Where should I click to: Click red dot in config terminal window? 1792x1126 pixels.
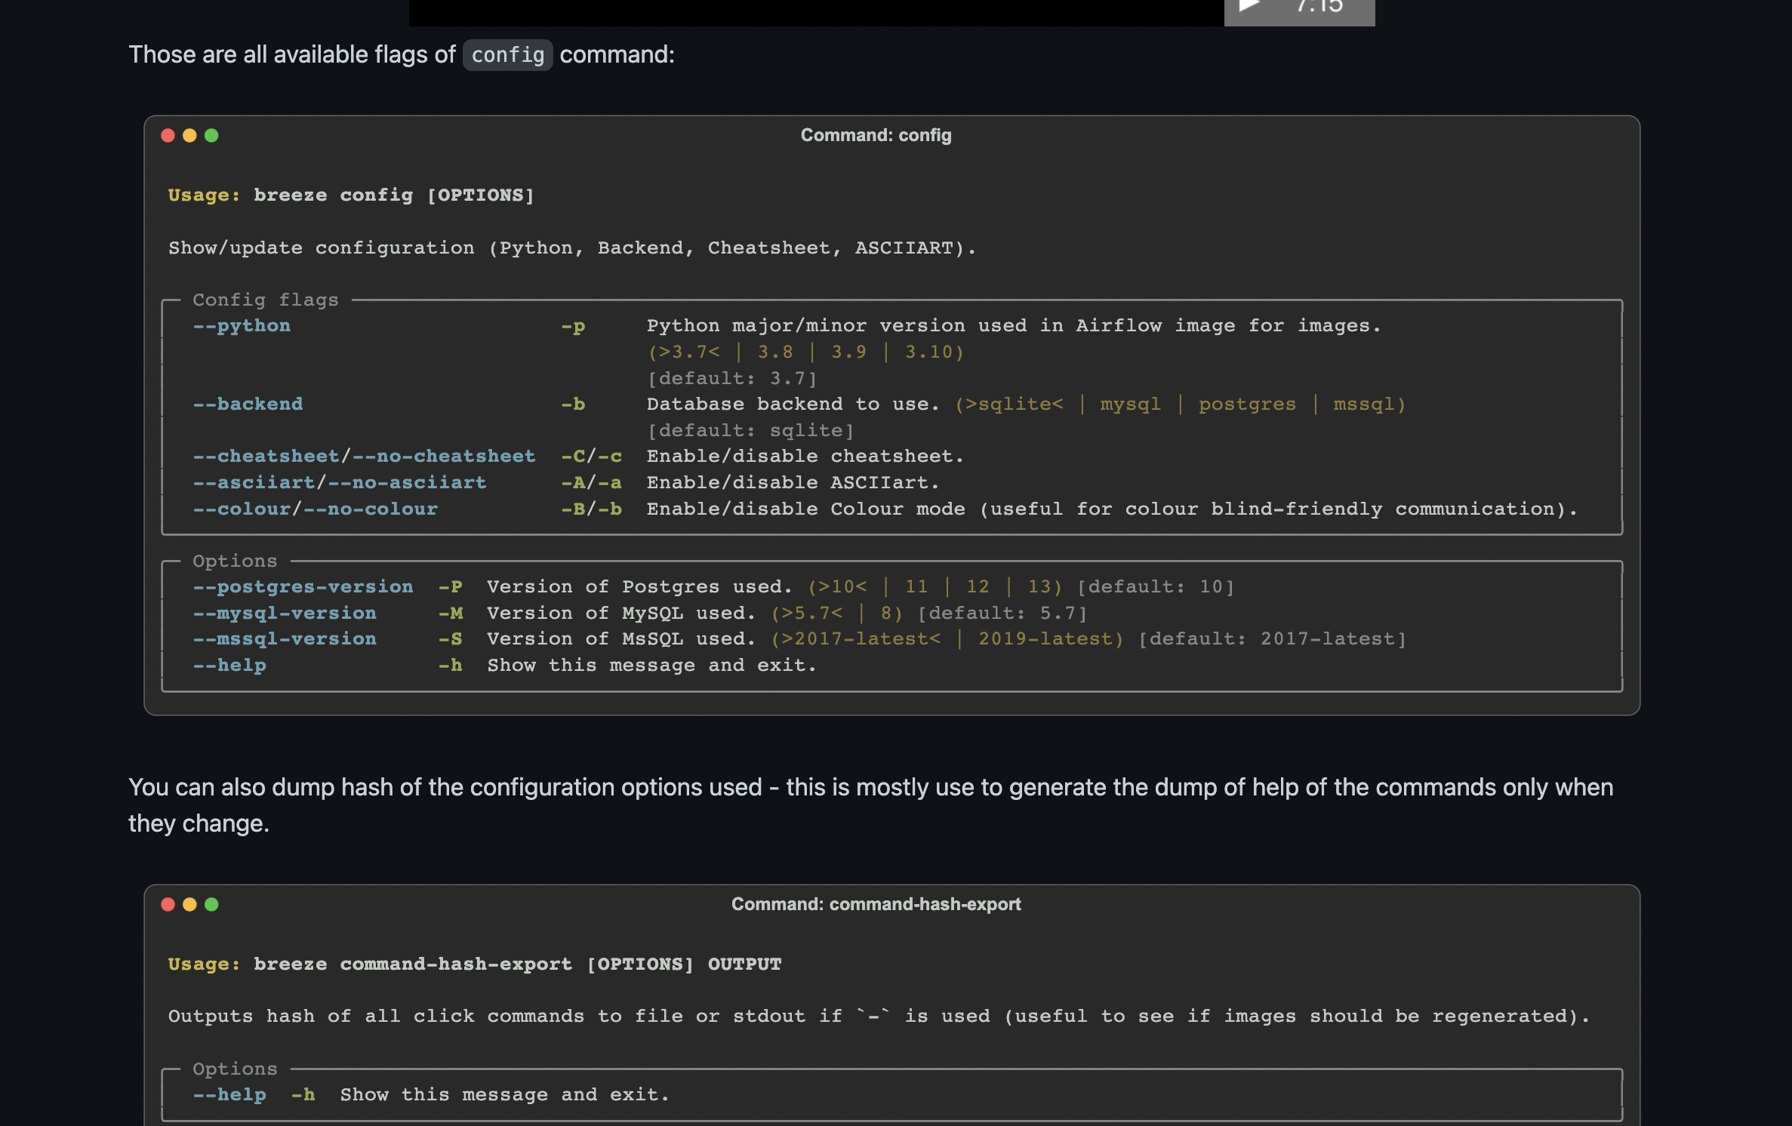[x=168, y=135]
